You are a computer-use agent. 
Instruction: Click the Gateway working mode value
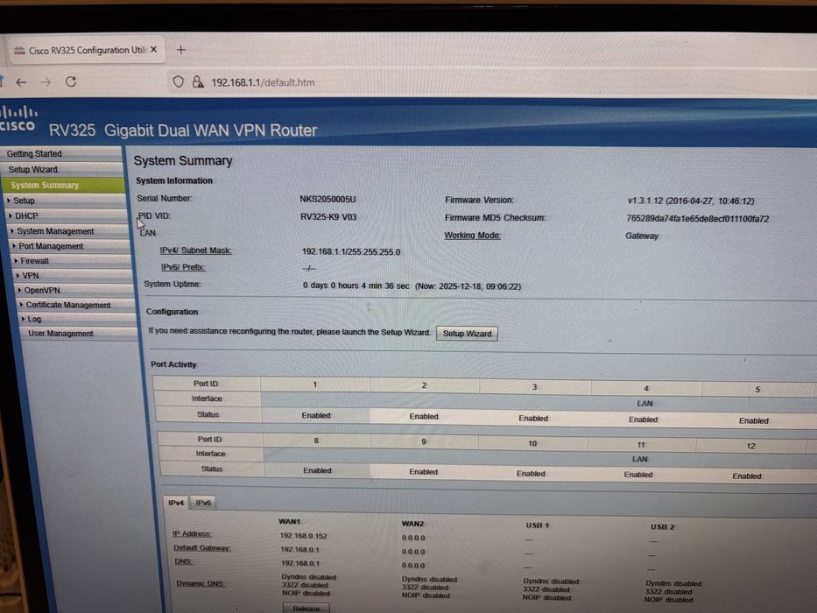click(641, 236)
